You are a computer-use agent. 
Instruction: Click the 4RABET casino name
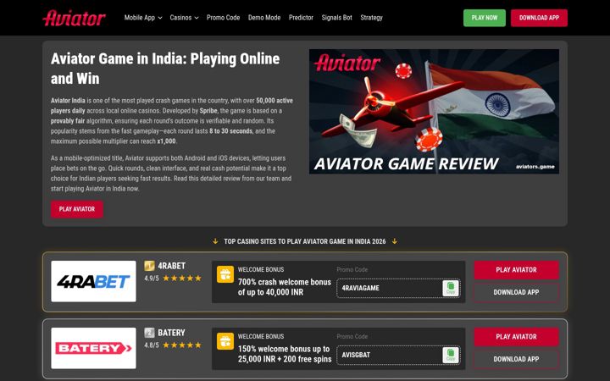tap(171, 266)
